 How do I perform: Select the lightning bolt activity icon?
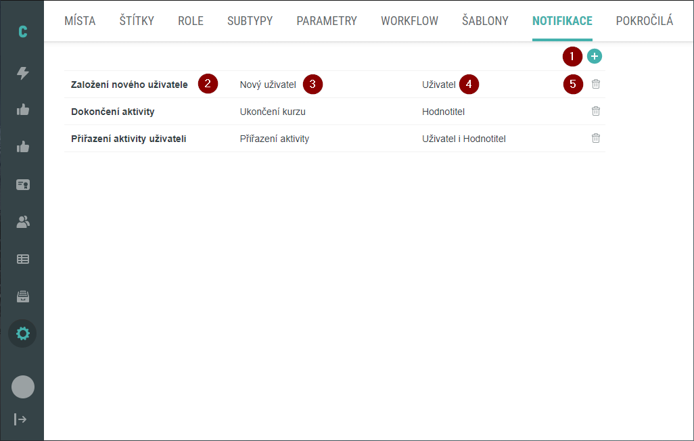[x=22, y=74]
